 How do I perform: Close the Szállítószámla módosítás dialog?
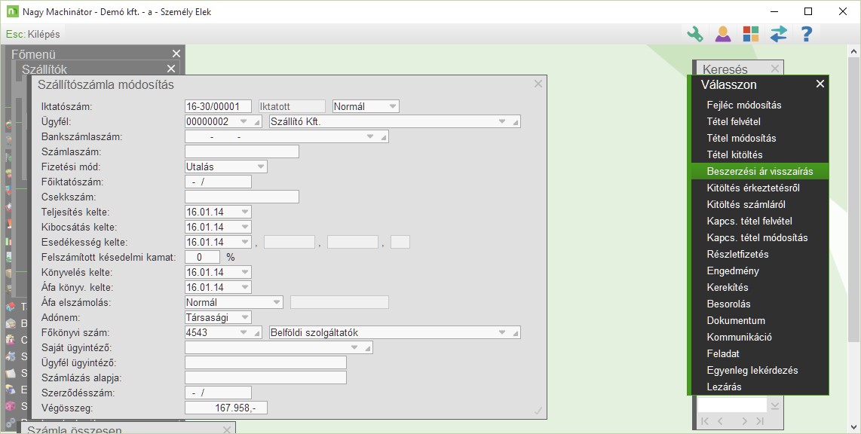[538, 84]
